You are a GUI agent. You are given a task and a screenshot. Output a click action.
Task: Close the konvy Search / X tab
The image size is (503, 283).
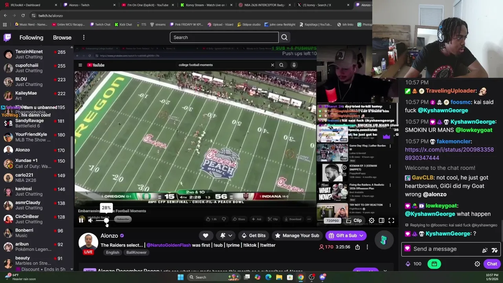tap(348, 5)
